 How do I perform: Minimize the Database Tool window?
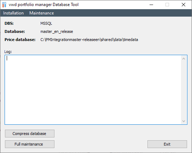[151, 5]
